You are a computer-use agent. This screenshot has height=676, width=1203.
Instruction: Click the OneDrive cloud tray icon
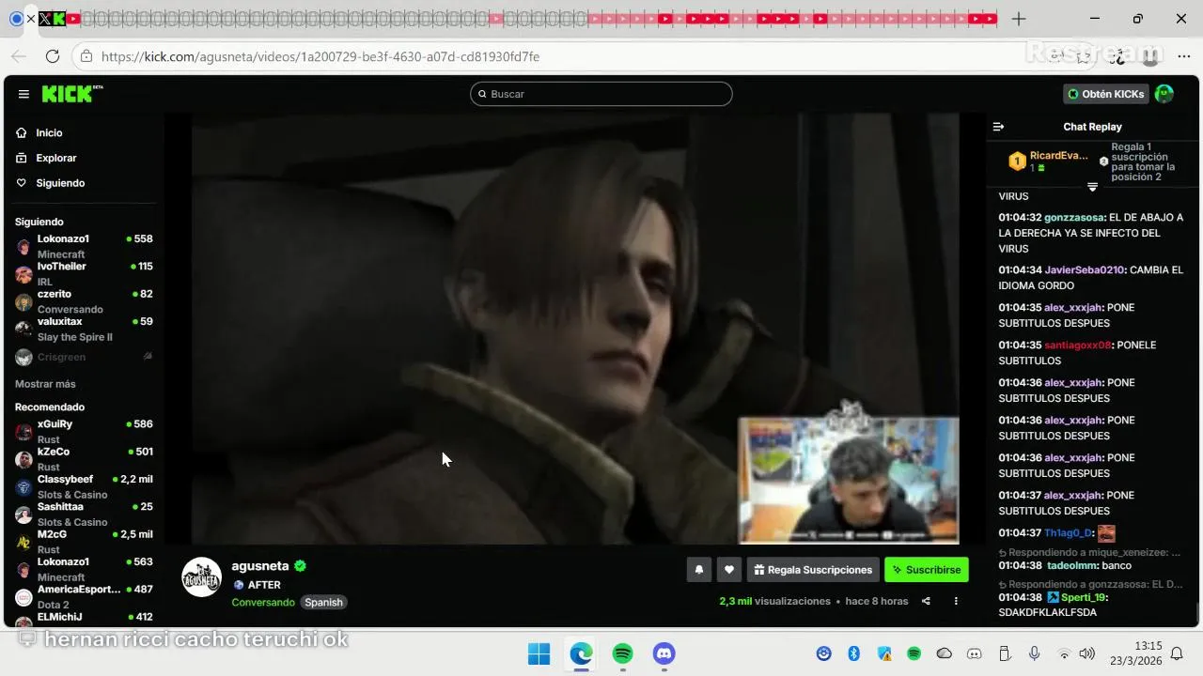coord(945,653)
